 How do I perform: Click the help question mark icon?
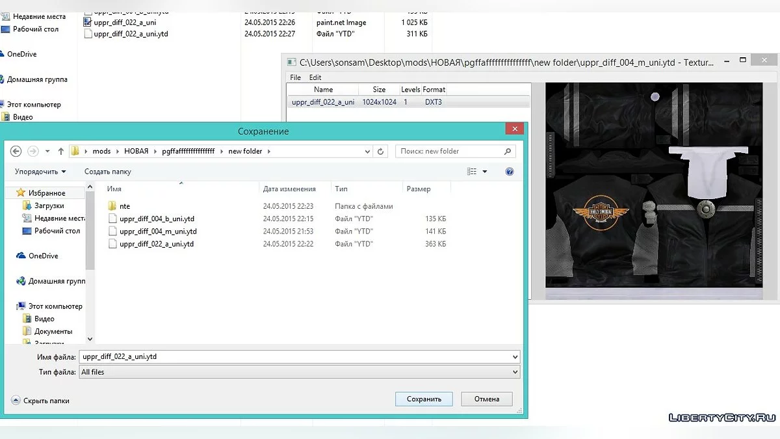(510, 172)
